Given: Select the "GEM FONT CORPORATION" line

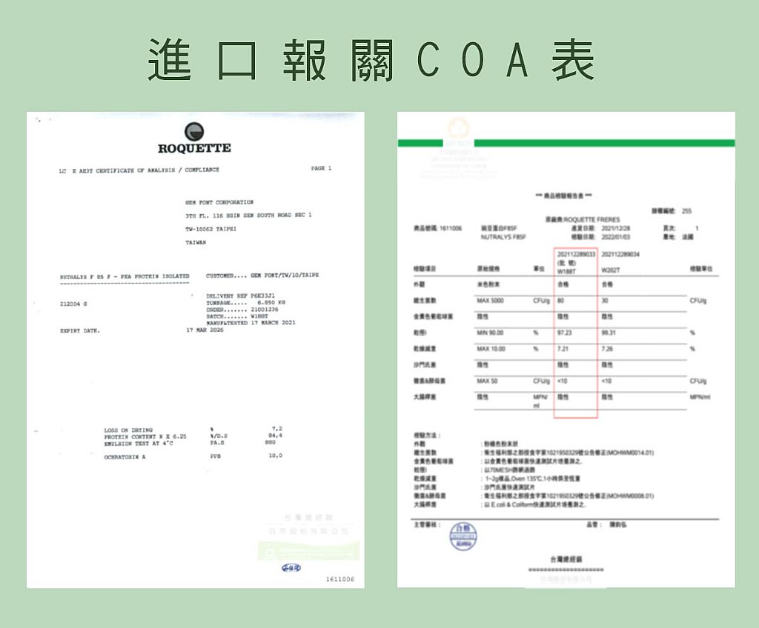Looking at the screenshot, I should tap(219, 202).
